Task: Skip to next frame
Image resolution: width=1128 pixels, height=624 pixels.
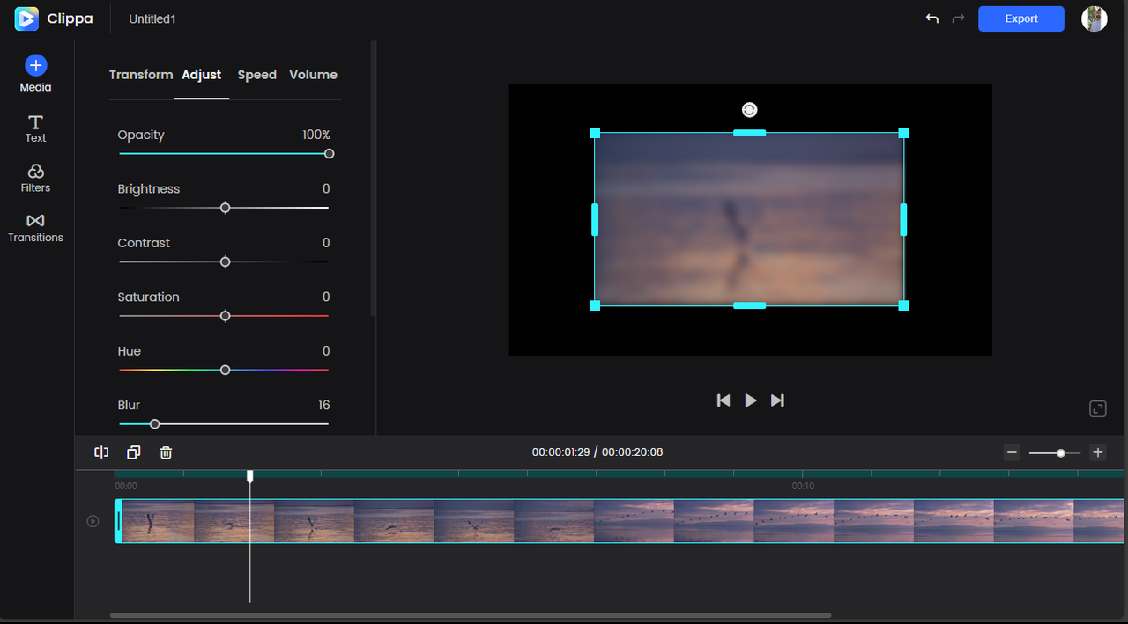Action: click(x=777, y=400)
